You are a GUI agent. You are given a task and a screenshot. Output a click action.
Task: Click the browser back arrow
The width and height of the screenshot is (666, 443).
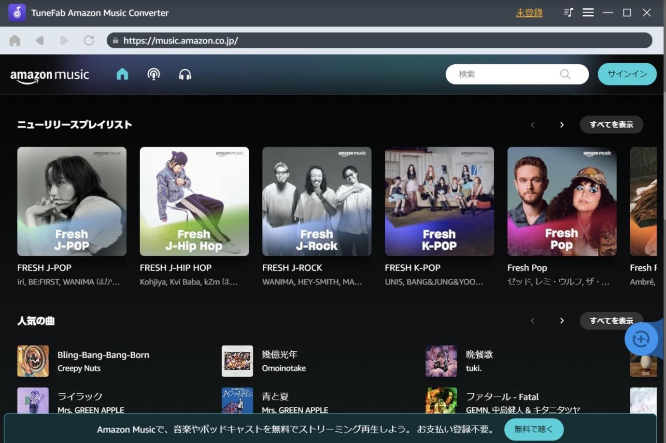[40, 41]
